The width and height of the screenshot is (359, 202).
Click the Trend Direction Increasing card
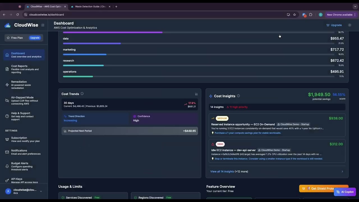[95, 118]
